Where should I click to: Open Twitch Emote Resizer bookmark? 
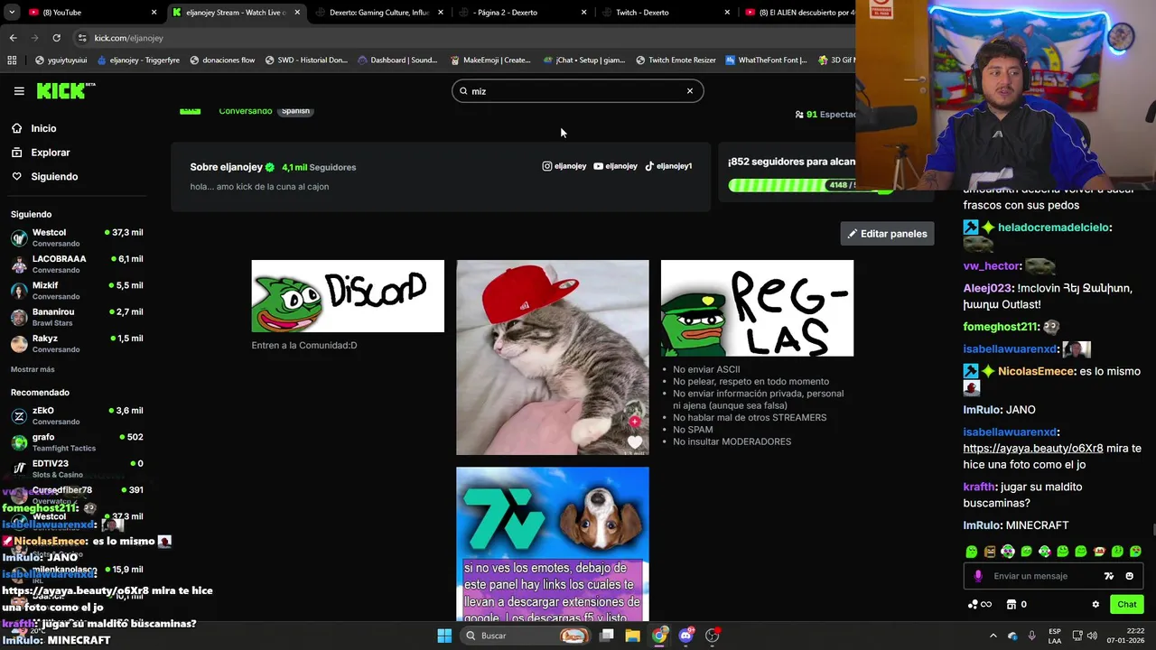click(x=676, y=60)
